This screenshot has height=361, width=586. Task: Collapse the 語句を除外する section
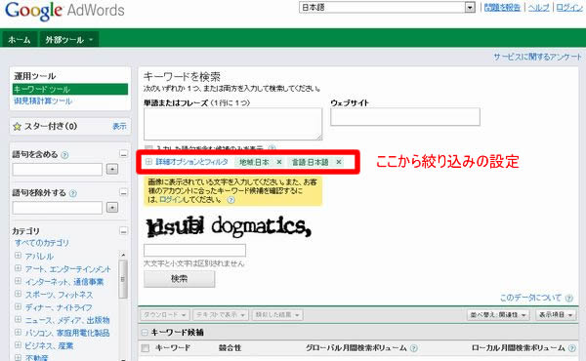[x=123, y=192]
